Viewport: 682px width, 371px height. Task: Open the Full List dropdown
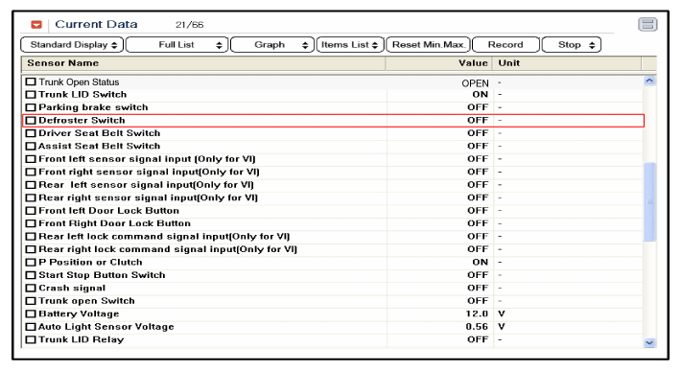[177, 45]
